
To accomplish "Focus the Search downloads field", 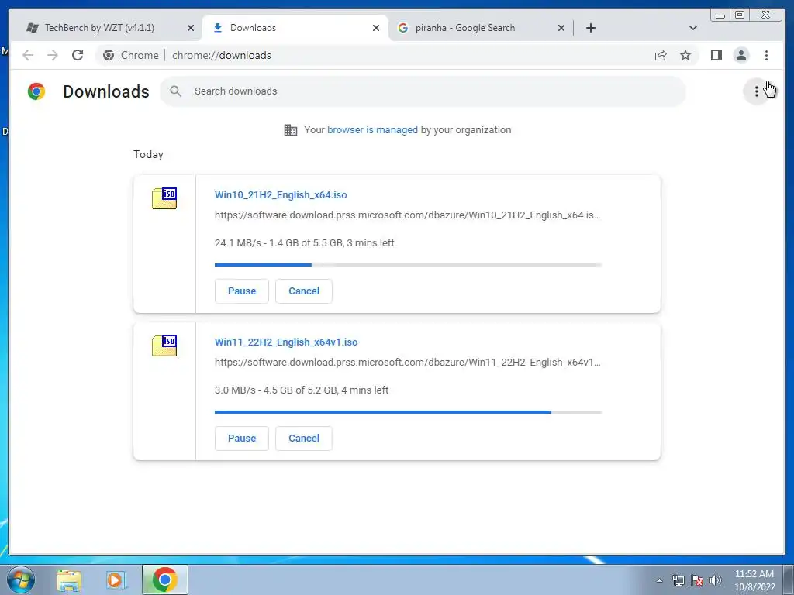I will (x=423, y=91).
